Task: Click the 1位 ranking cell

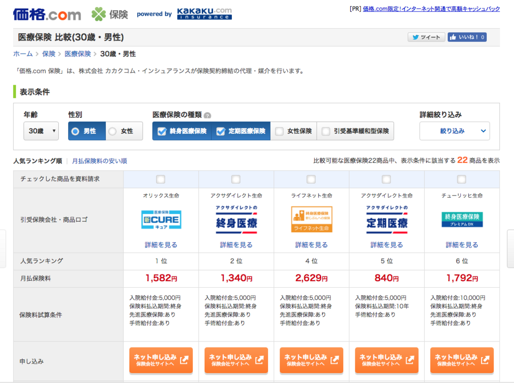Action: [x=161, y=261]
